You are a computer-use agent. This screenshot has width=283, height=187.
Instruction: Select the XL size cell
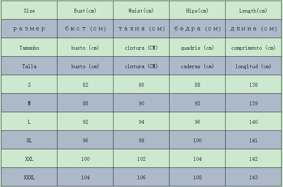click(29, 141)
